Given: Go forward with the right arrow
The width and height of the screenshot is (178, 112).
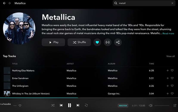Looking at the screenshot, I should 9,3.
